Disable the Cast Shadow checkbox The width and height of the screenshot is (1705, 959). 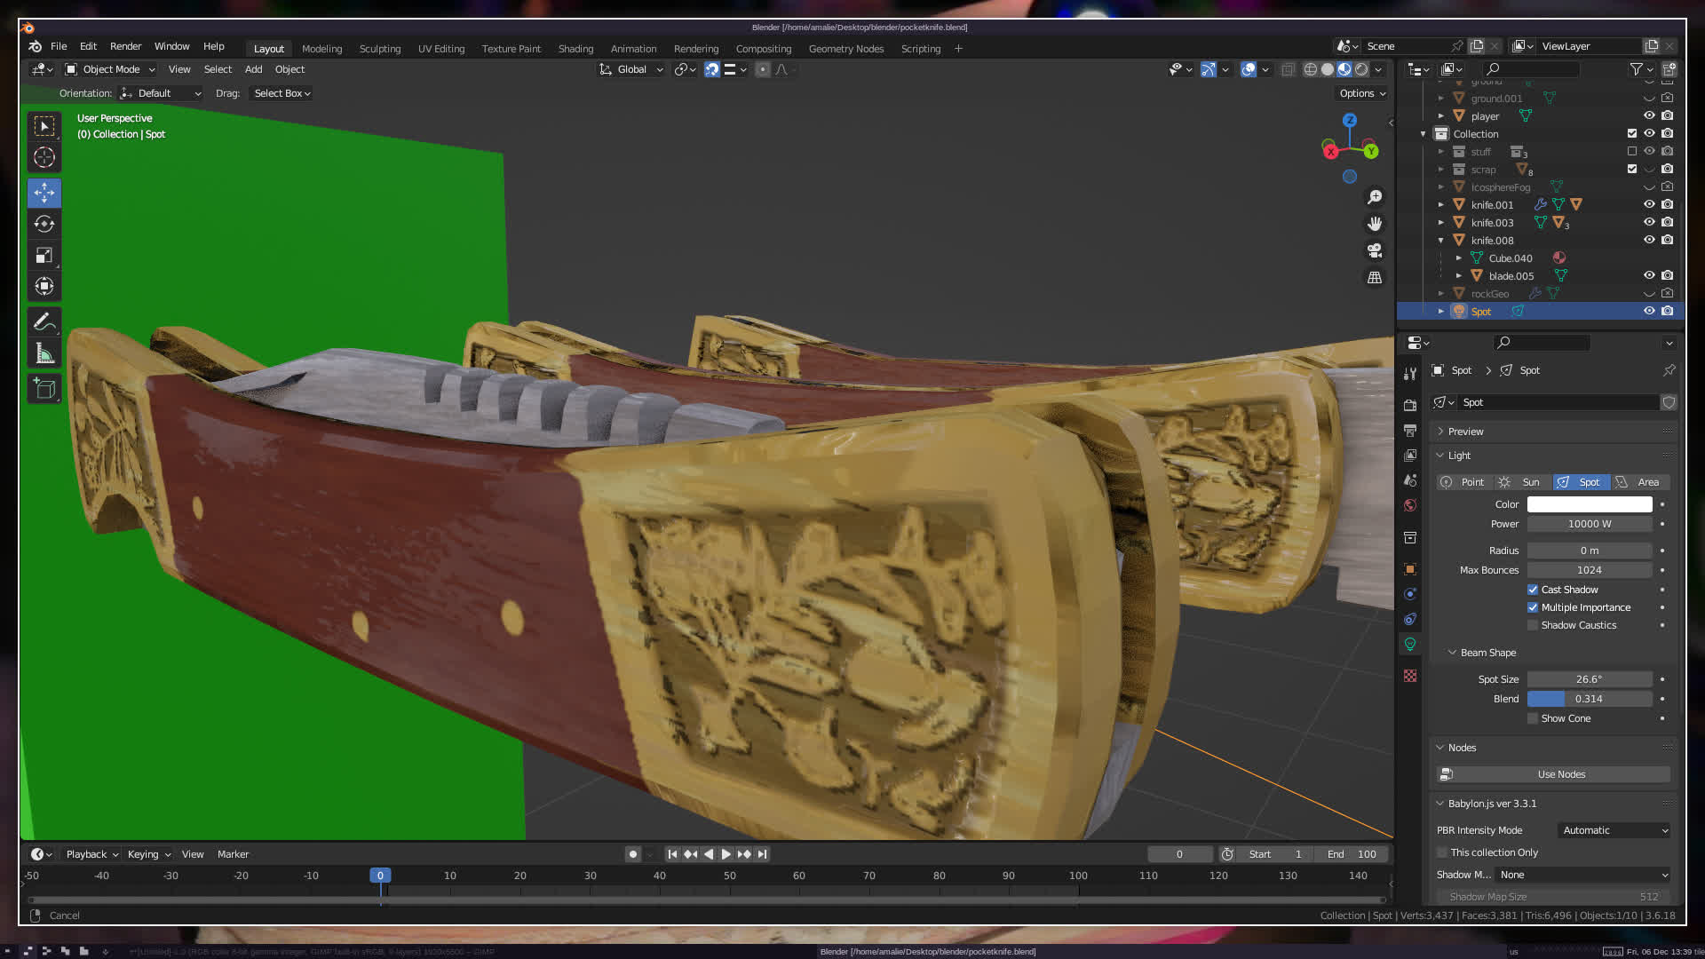point(1533,590)
